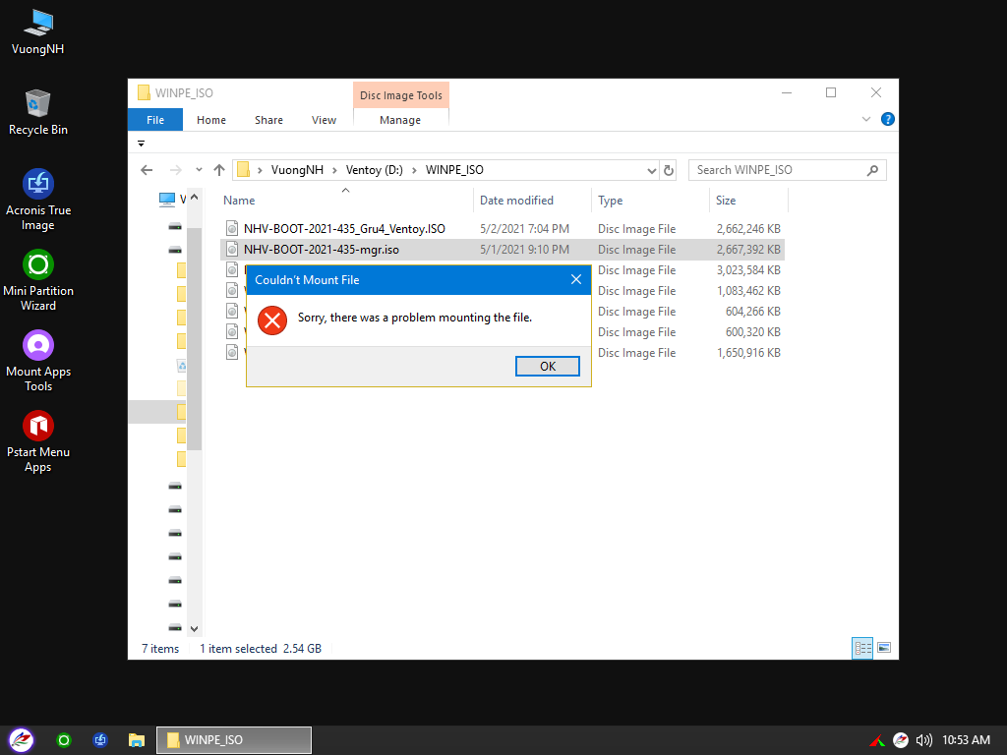Open the File Explorer taskbar icon
This screenshot has width=1007, height=755.
[136, 740]
